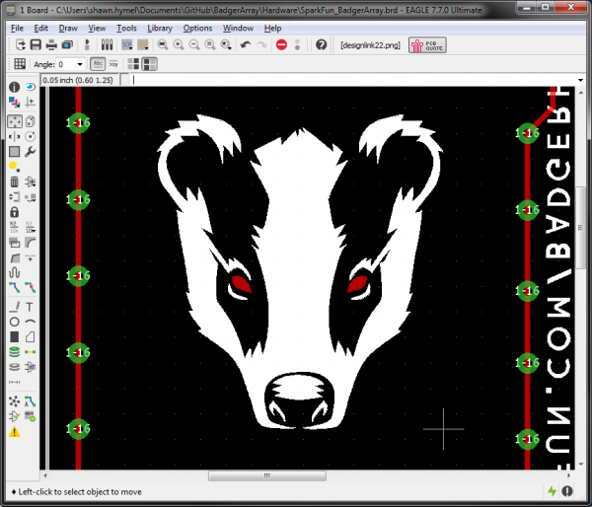Select the Rotate tool
Screen dimensions: 592x507
tap(31, 136)
